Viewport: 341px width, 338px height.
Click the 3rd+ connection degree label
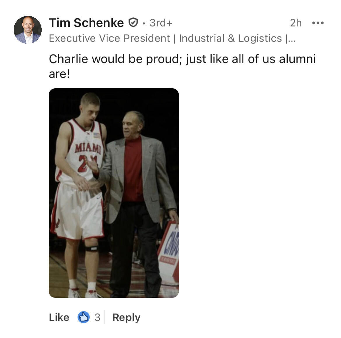[x=161, y=23]
